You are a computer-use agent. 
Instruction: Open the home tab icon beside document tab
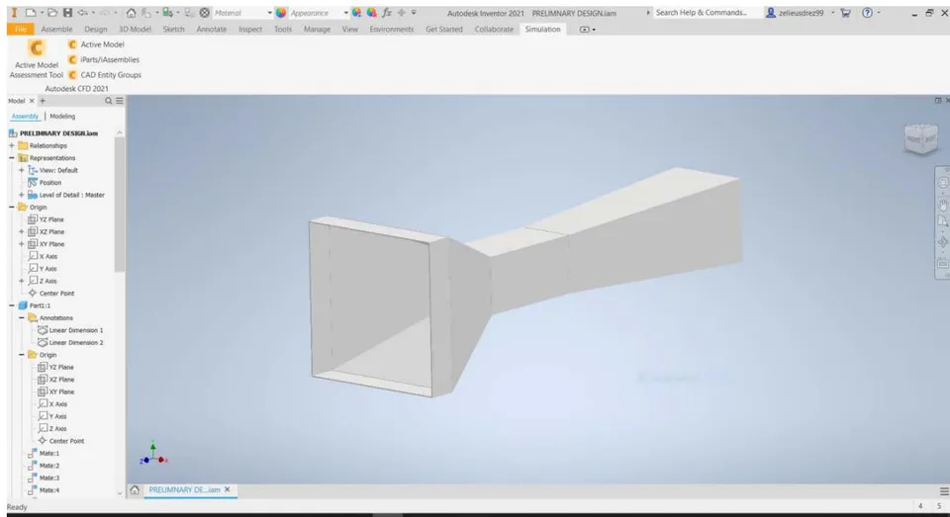click(135, 489)
